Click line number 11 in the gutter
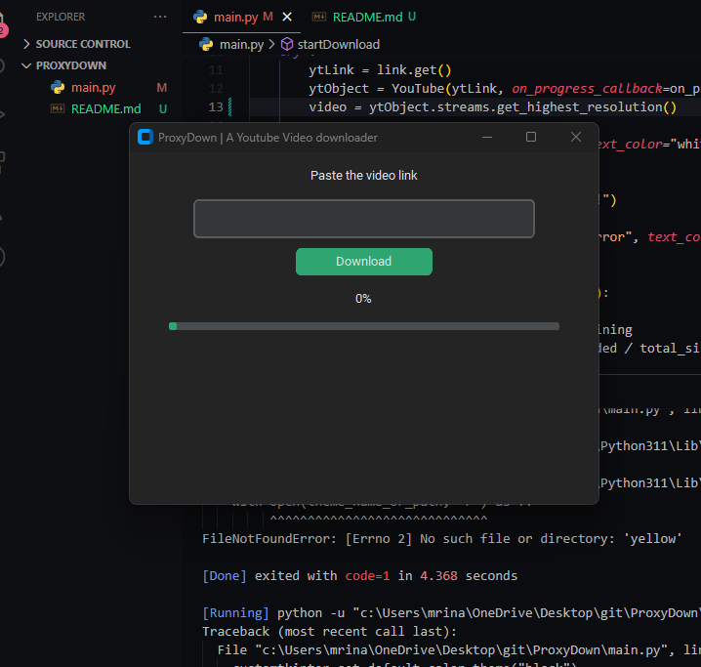701x667 pixels. click(x=216, y=70)
